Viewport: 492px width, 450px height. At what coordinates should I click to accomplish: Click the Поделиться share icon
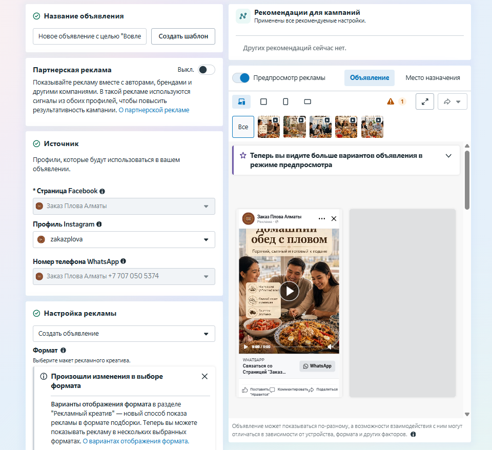click(x=311, y=390)
